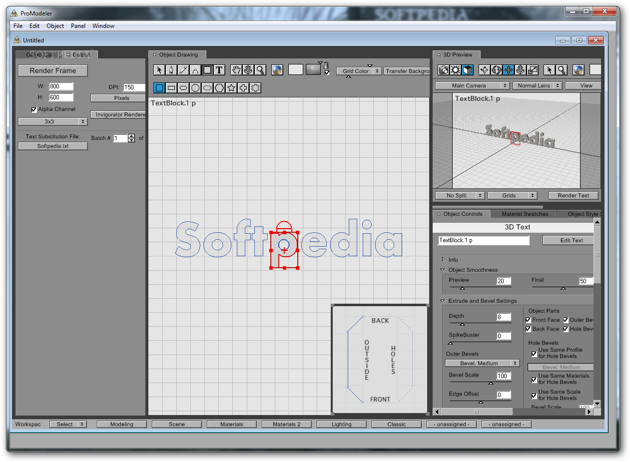Image resolution: width=630 pixels, height=462 pixels.
Task: Open the No Split dropdown
Action: tap(460, 195)
